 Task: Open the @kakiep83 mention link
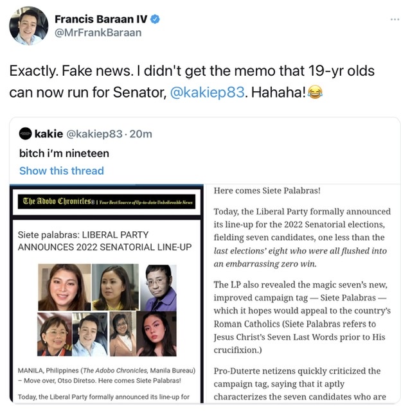coord(207,92)
